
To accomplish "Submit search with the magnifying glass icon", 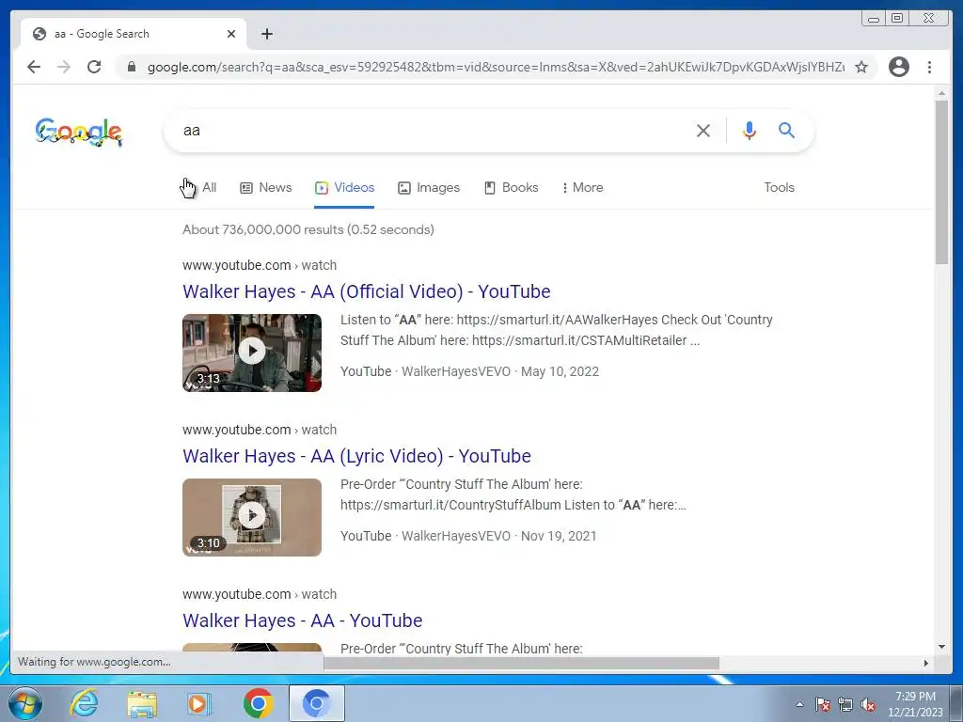I will [787, 130].
